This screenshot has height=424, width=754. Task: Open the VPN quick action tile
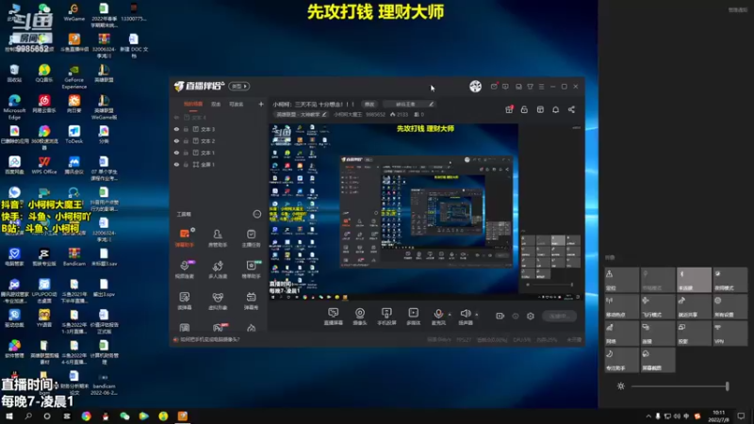click(x=729, y=334)
